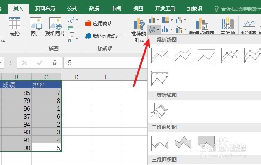Select cell with score 96
Screen dimensions: 261x165
point(16,108)
